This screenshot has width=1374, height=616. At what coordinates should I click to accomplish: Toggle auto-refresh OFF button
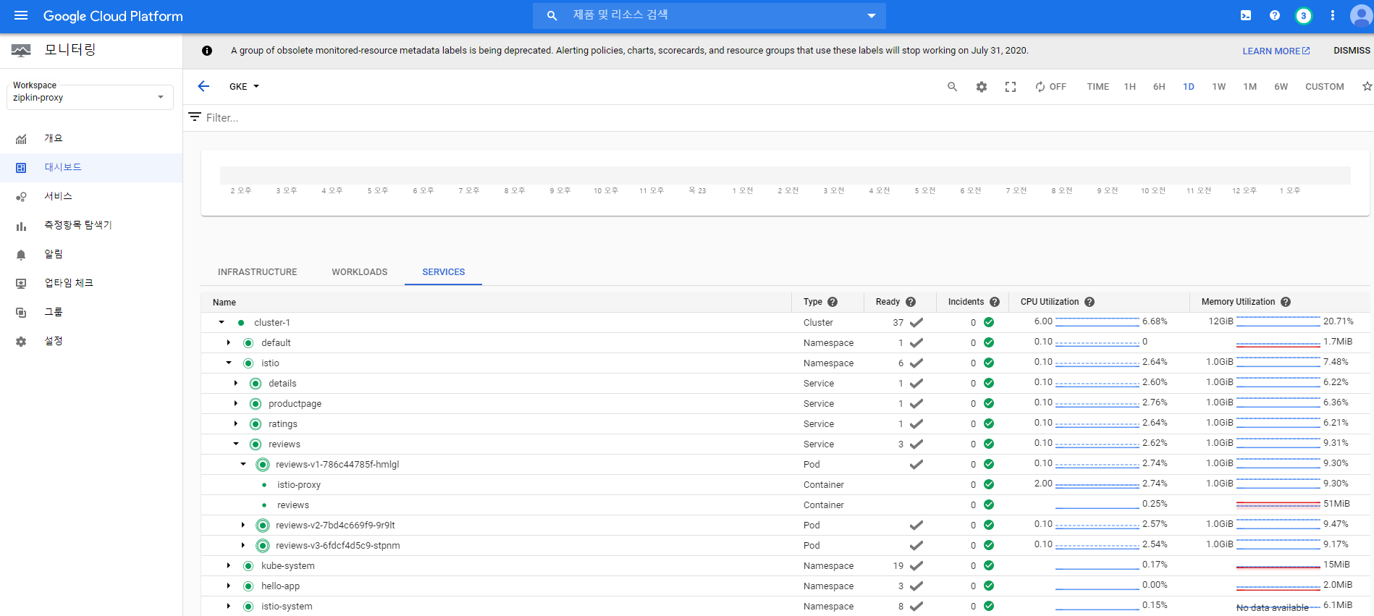coord(1050,87)
